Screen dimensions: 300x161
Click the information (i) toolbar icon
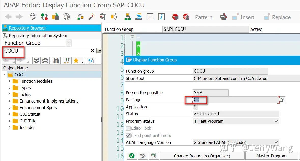click(x=161, y=17)
